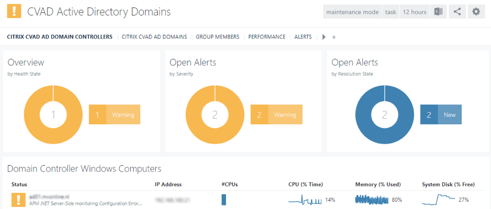Viewport: 491px width, 209px height.
Task: Open the APM .NET Server-Side monitoring Configuration Error text
Action: pos(86,203)
